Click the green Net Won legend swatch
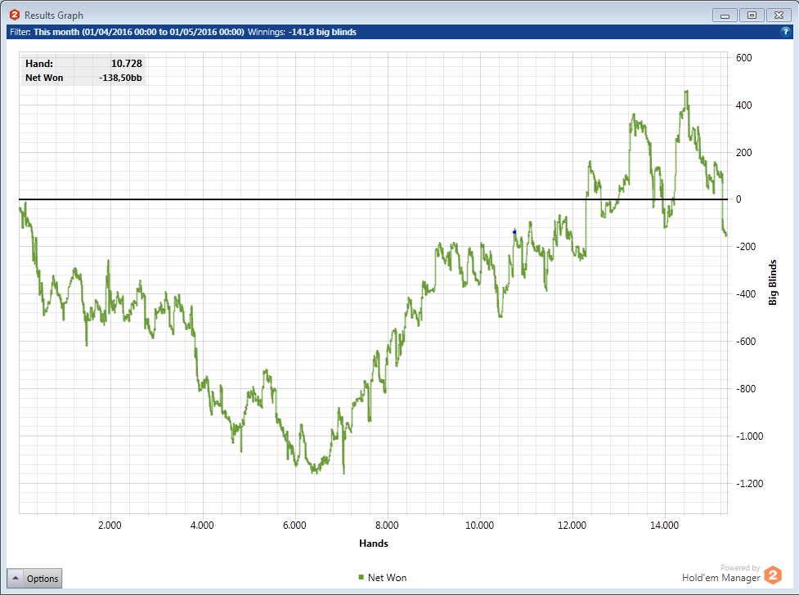799x595 pixels. (x=361, y=577)
